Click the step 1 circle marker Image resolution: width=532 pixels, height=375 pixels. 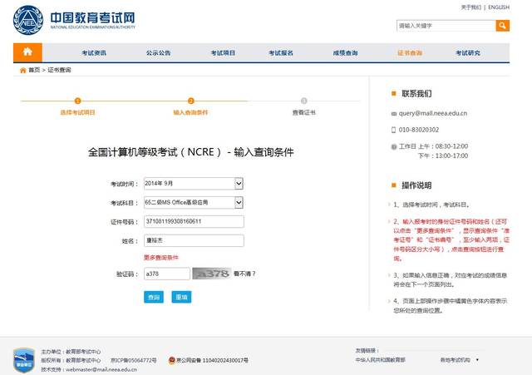tap(77, 101)
